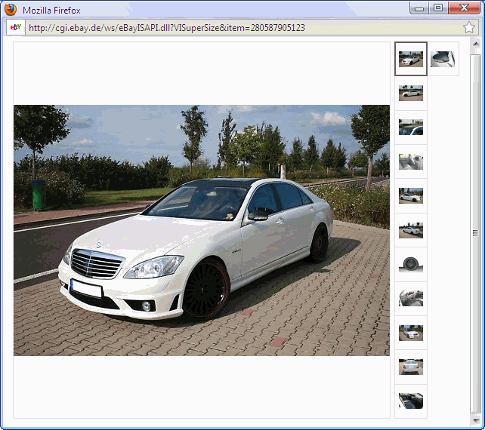Open the last thumbnail at the bottom
This screenshot has height=430, width=485.
(411, 401)
